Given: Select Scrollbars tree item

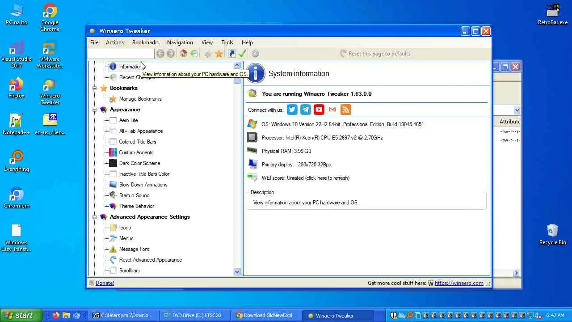Looking at the screenshot, I should click(x=129, y=271).
